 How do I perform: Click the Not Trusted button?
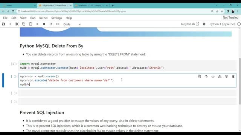coord(230,18)
